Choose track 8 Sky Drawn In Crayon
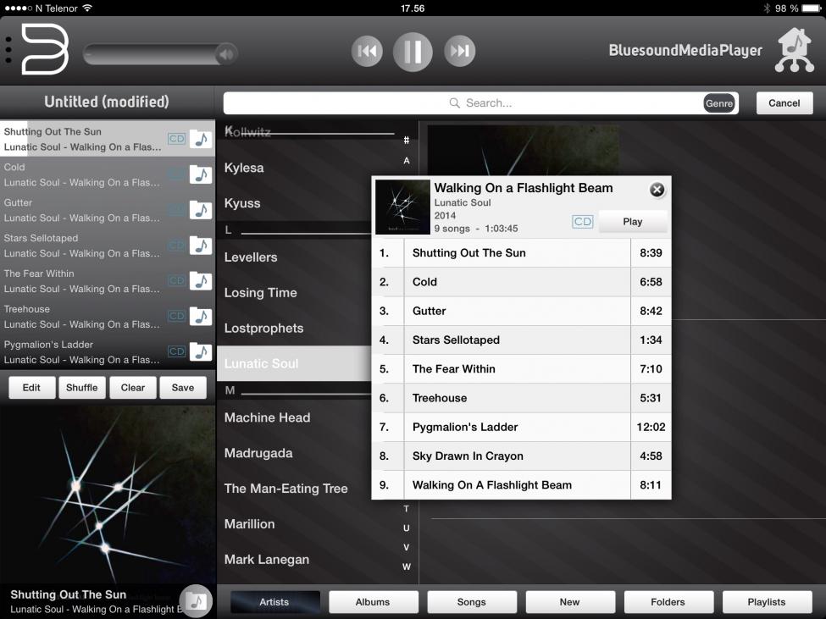The height and width of the screenshot is (619, 826). pos(521,456)
